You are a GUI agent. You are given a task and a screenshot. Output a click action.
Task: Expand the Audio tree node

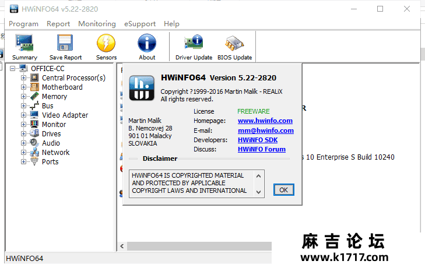coord(23,143)
